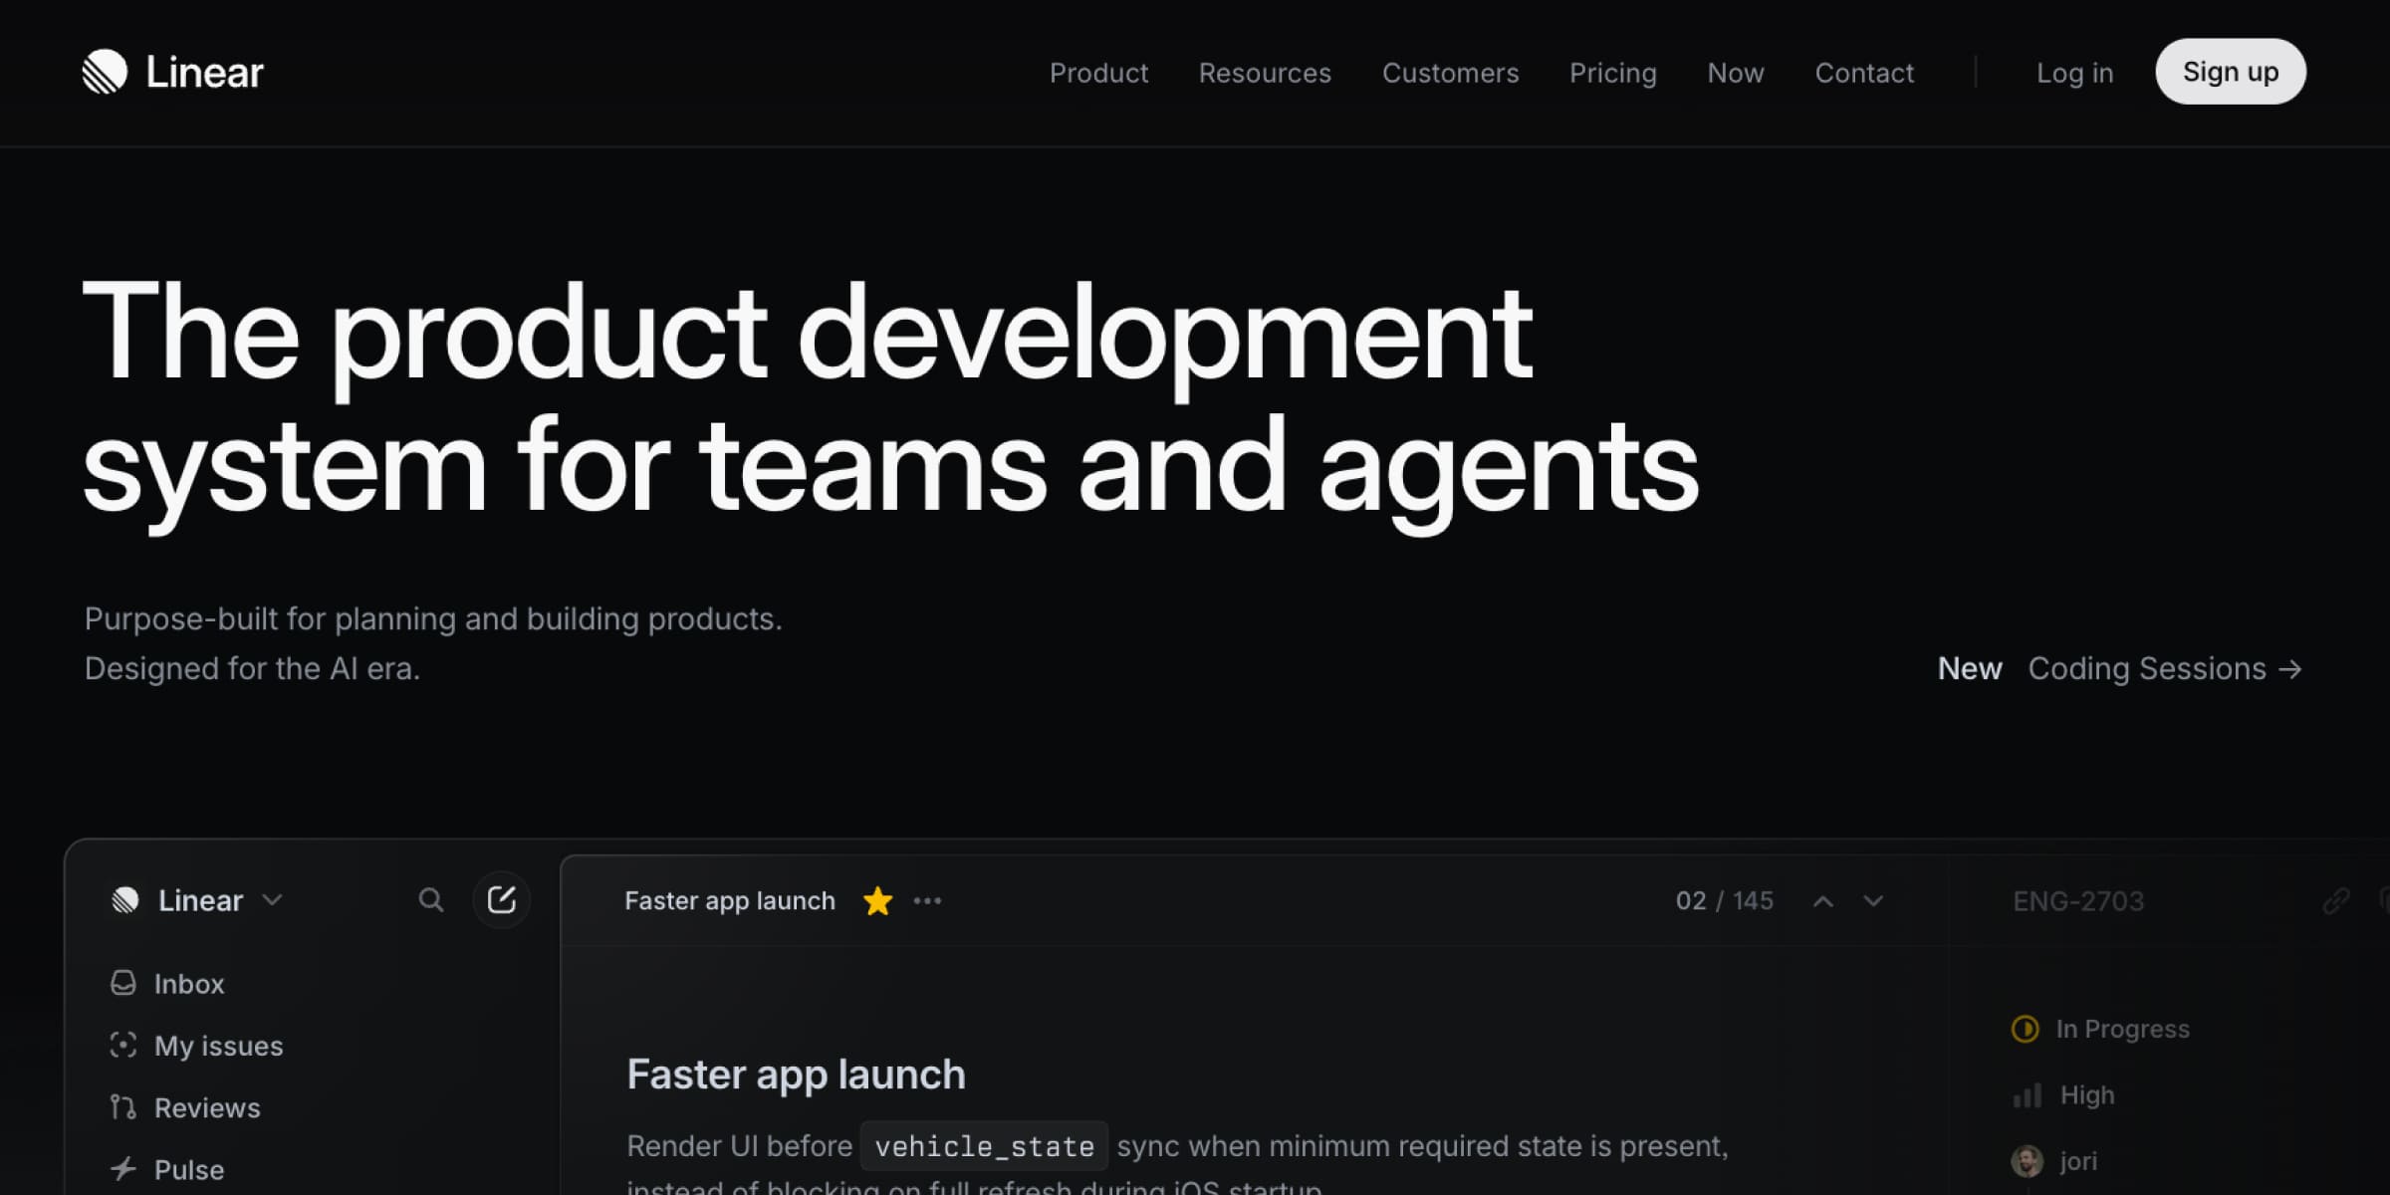
Task: Click the ENG-2703 issue ID
Action: point(2078,901)
